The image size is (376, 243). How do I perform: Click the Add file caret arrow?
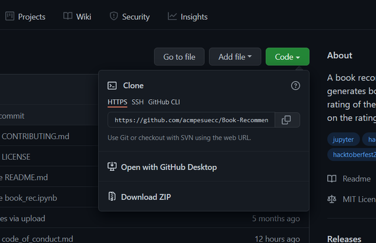(x=250, y=56)
